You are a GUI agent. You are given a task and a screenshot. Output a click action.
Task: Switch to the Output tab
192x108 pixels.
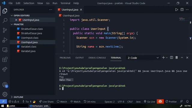(79, 58)
